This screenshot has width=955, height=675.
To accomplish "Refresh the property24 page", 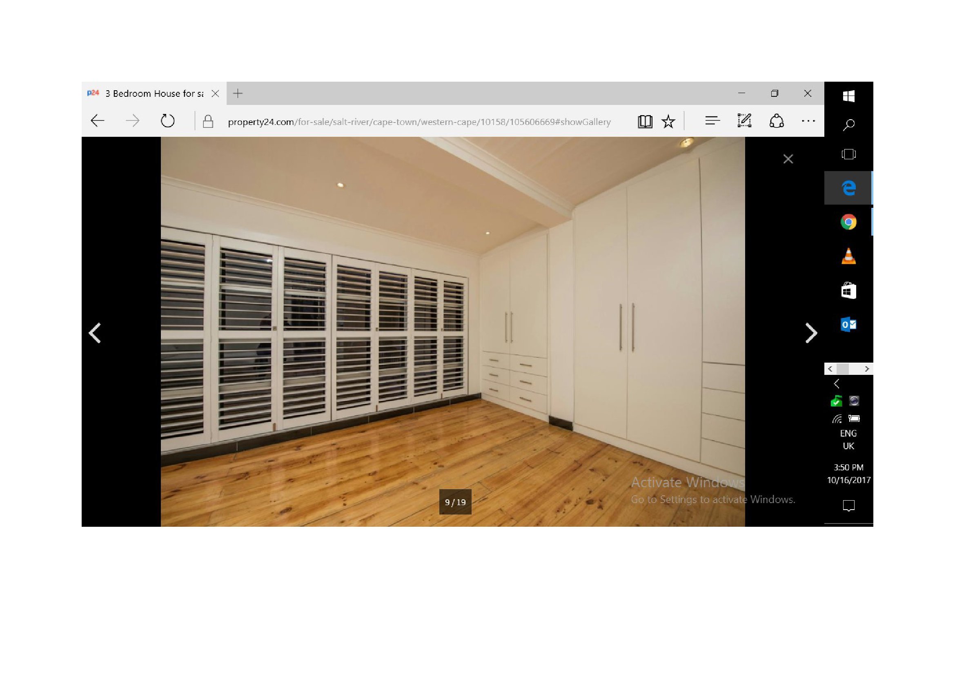I will (168, 121).
